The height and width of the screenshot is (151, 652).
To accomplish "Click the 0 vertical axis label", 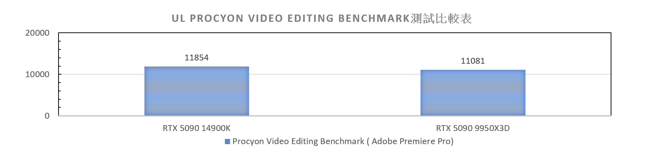I will pos(47,116).
